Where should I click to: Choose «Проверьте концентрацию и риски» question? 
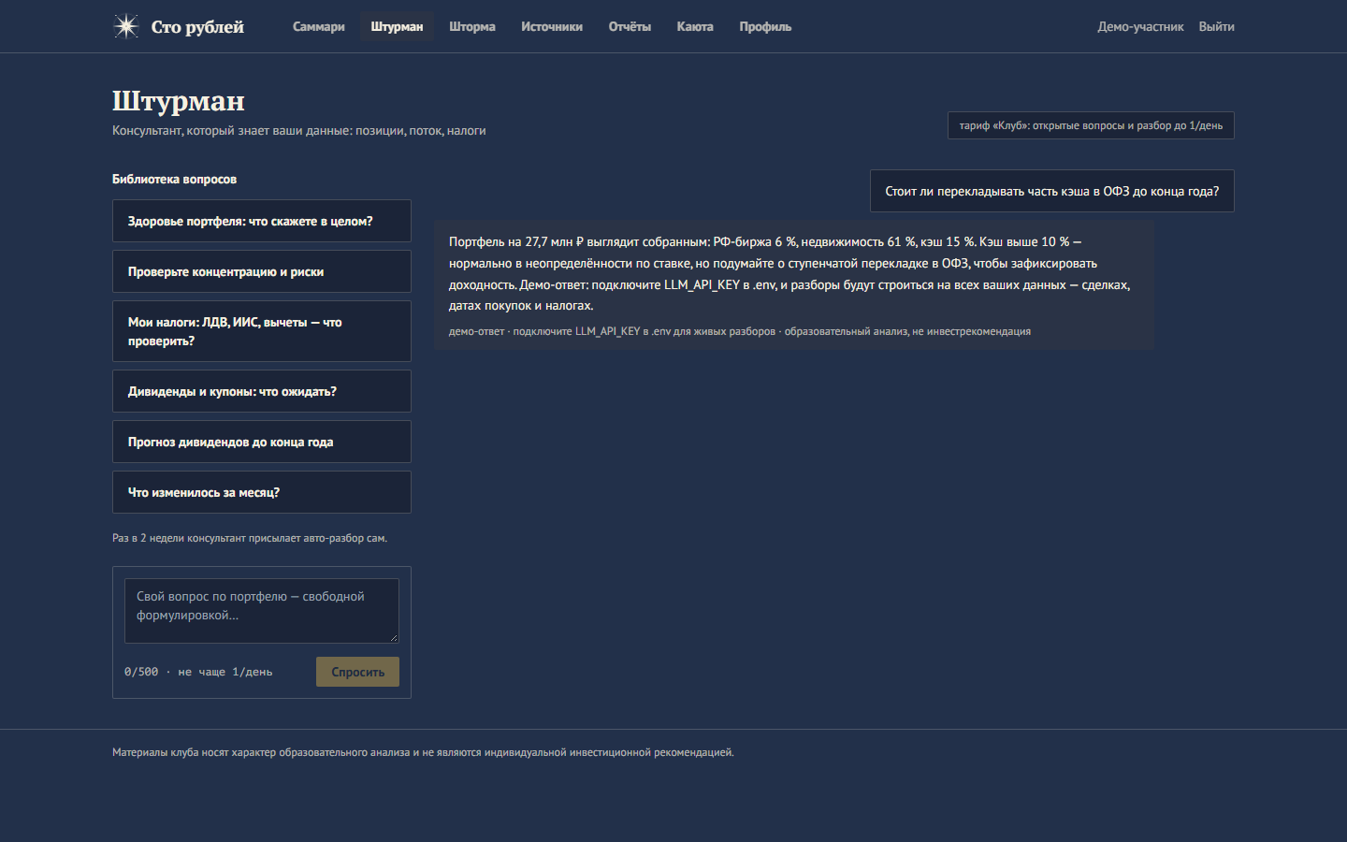tap(262, 271)
